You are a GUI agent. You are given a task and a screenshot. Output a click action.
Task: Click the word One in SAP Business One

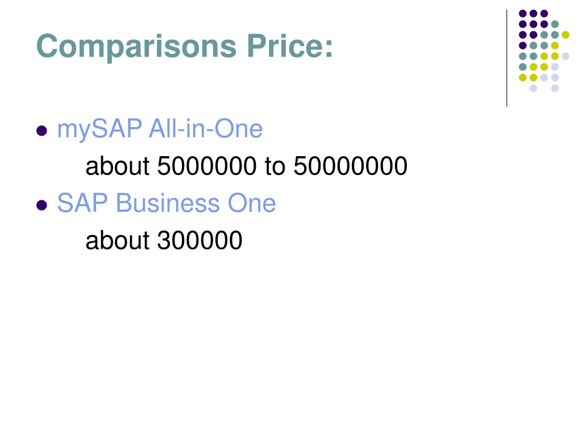[252, 203]
